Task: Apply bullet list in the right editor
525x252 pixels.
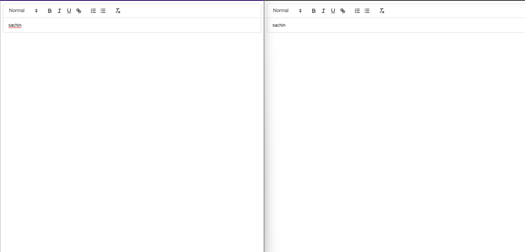Action: click(367, 11)
